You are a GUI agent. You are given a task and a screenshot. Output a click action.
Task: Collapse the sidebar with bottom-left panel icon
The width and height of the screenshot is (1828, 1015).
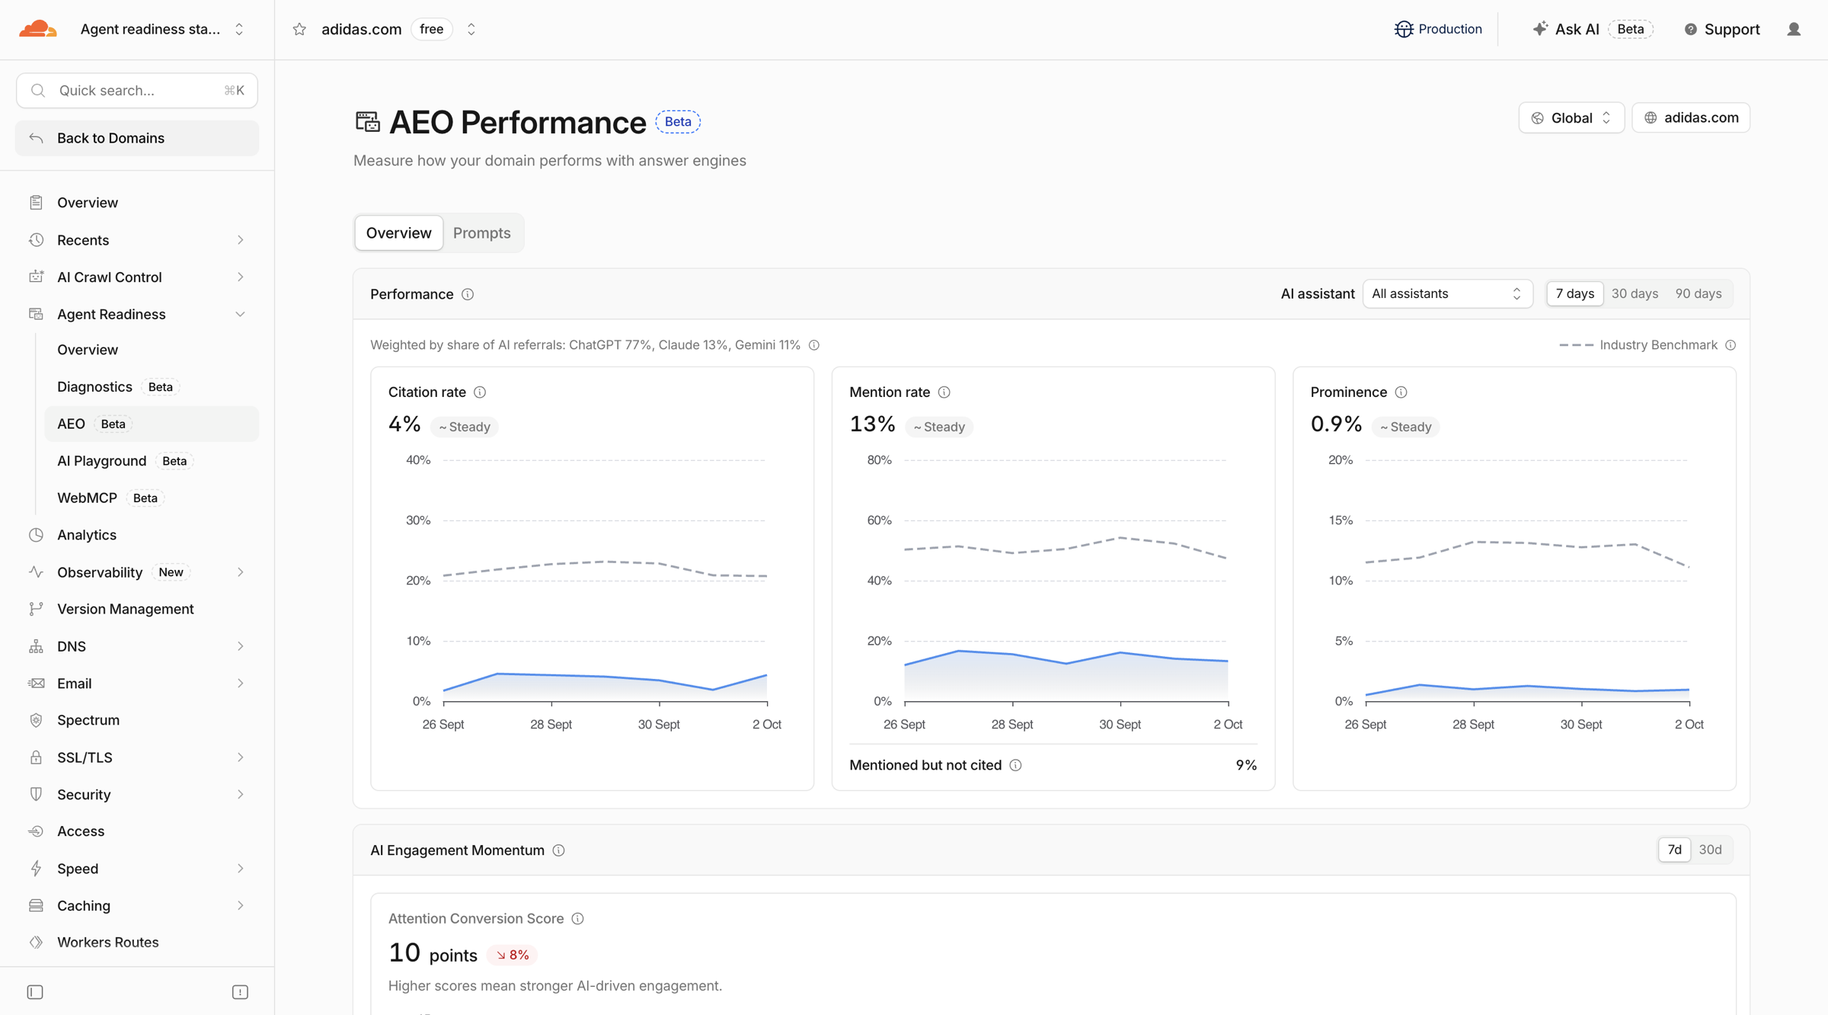(x=35, y=992)
